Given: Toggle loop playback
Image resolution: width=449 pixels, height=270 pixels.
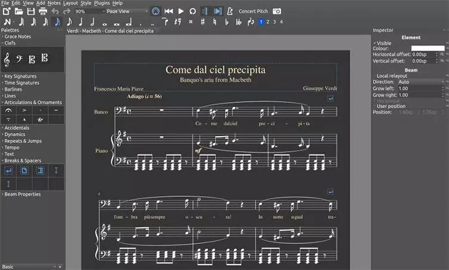Looking at the screenshot, I should (193, 11).
